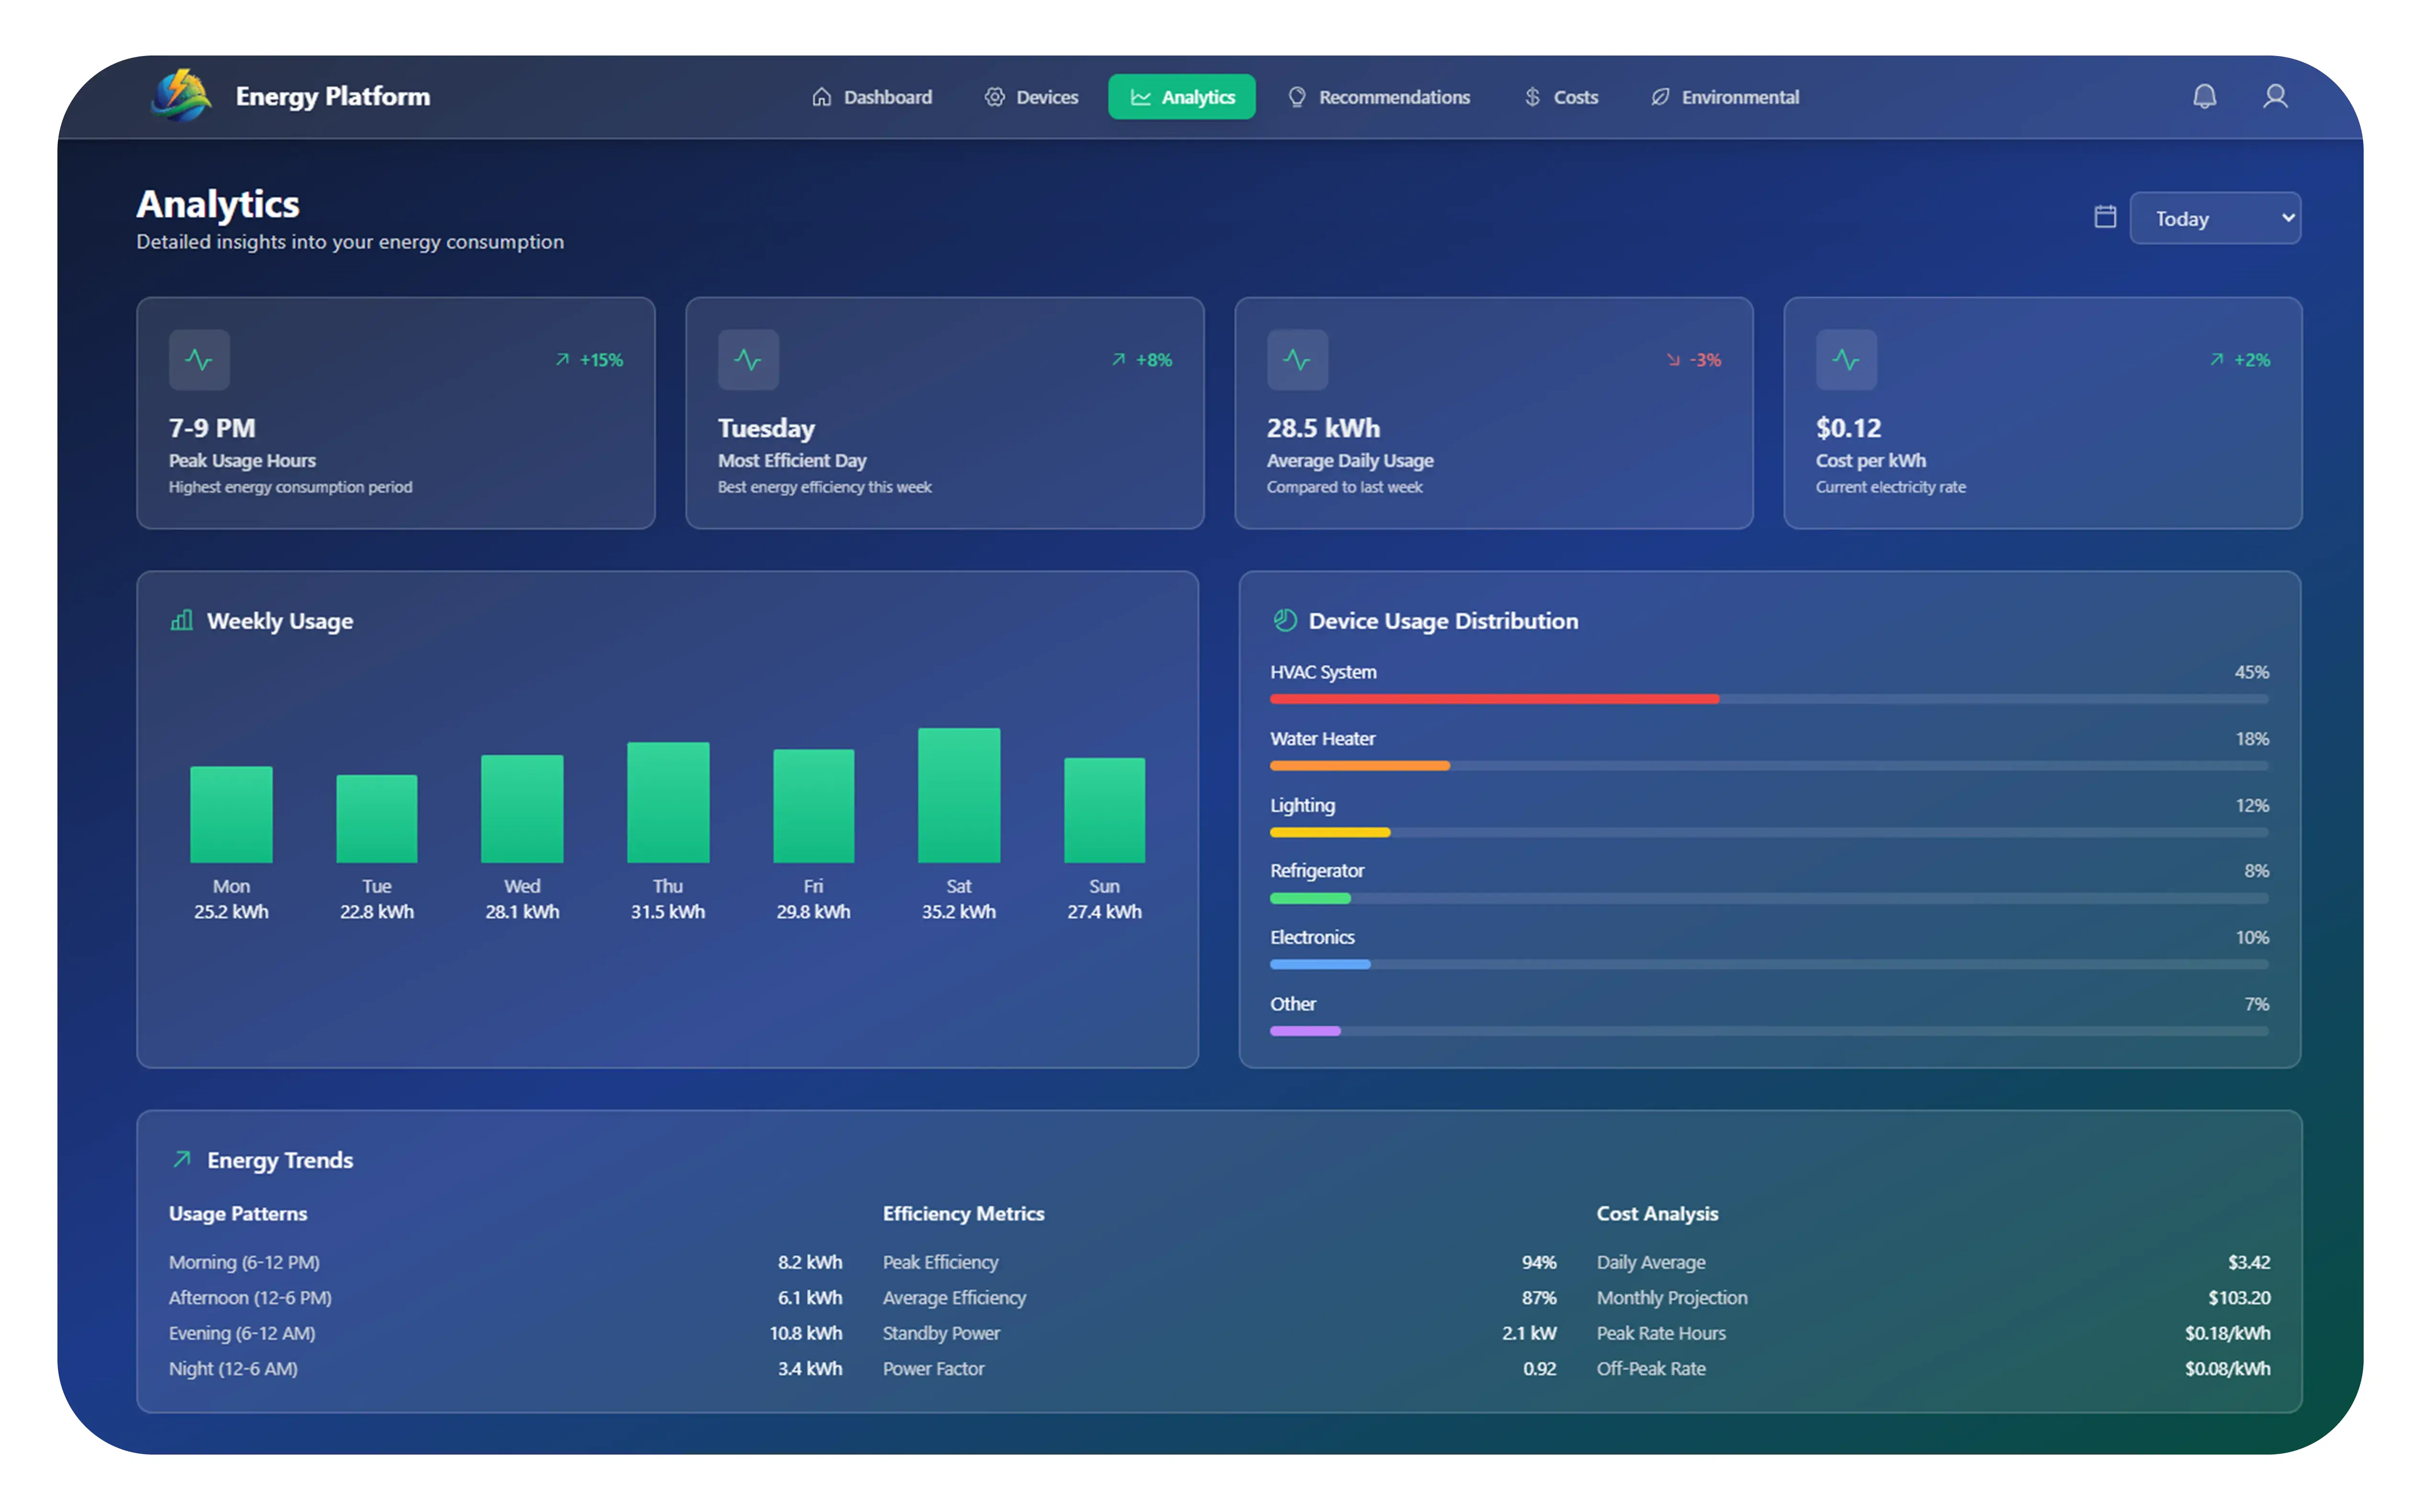Click the Electronics progress bar
This screenshot has height=1512, width=2423.
[x=1768, y=964]
